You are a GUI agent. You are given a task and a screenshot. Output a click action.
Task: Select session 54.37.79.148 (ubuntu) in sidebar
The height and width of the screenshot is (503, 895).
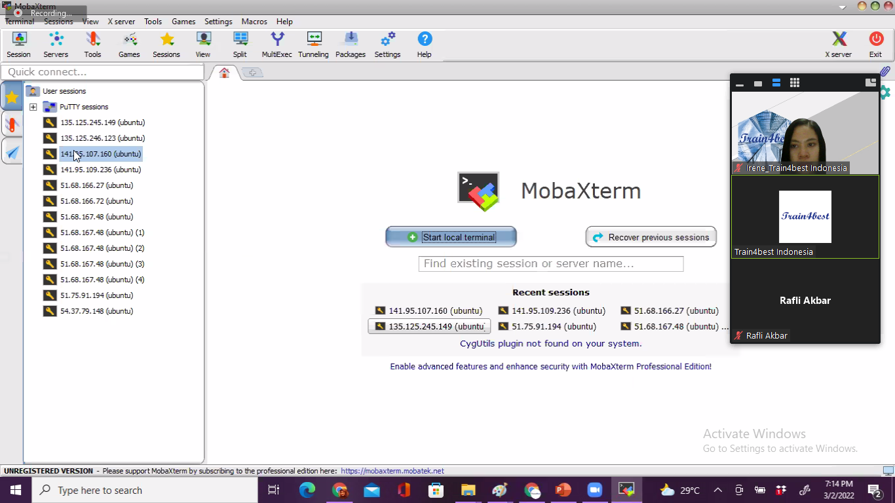click(96, 311)
